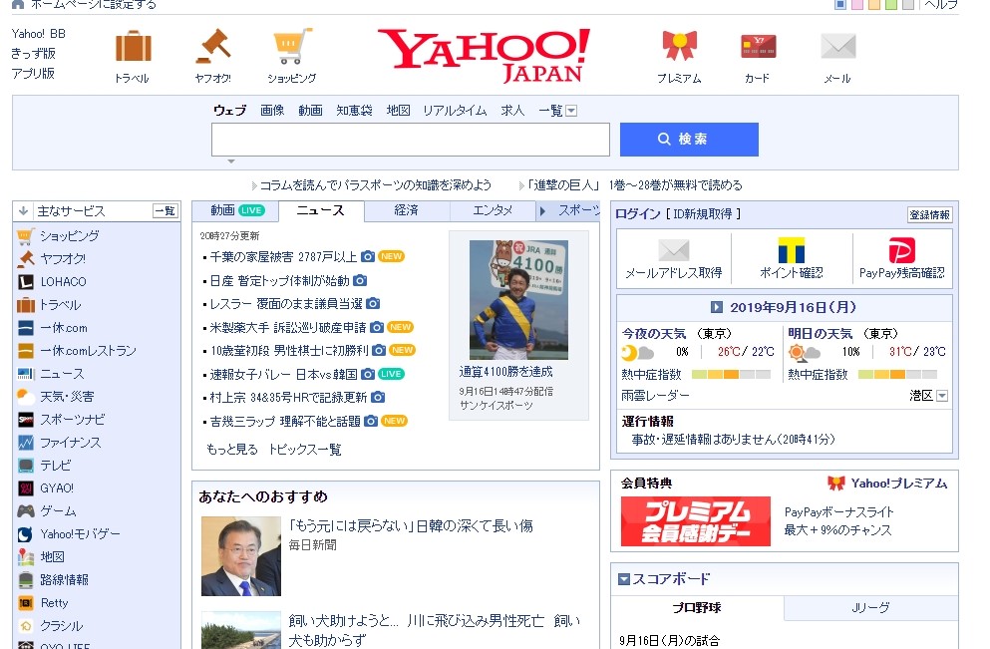Click ニュース icon in sidebar
Viewport: 990px width, 649px height.
click(25, 374)
